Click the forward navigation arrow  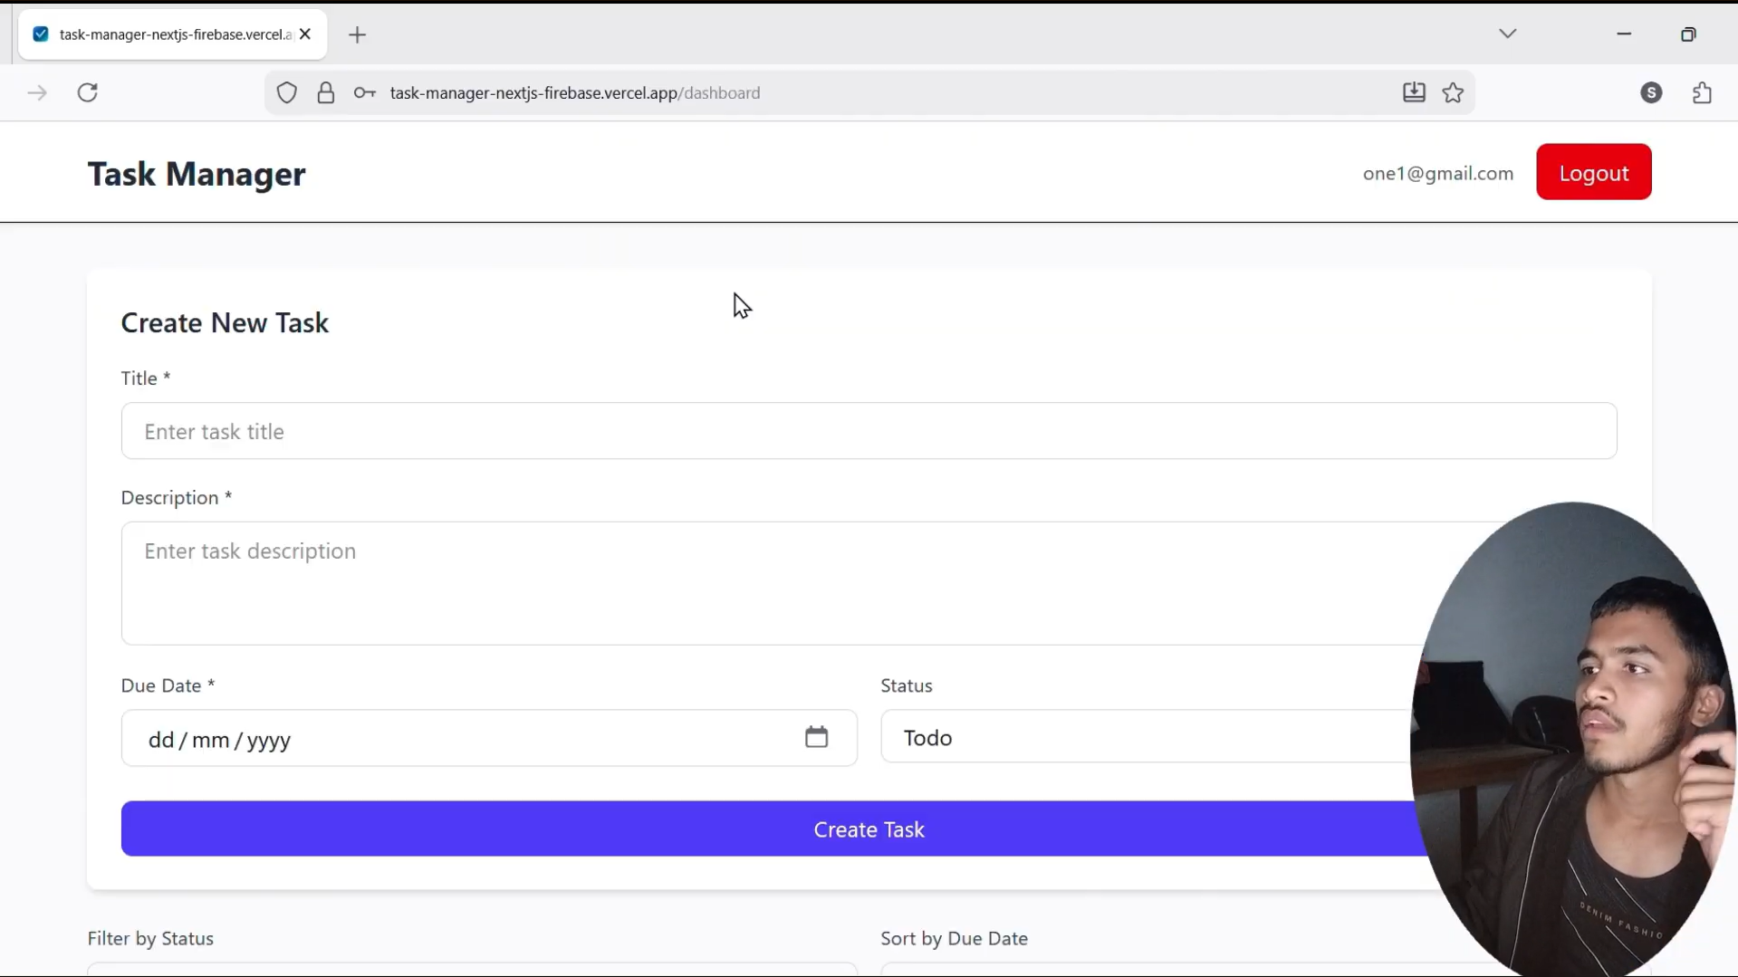(x=37, y=92)
